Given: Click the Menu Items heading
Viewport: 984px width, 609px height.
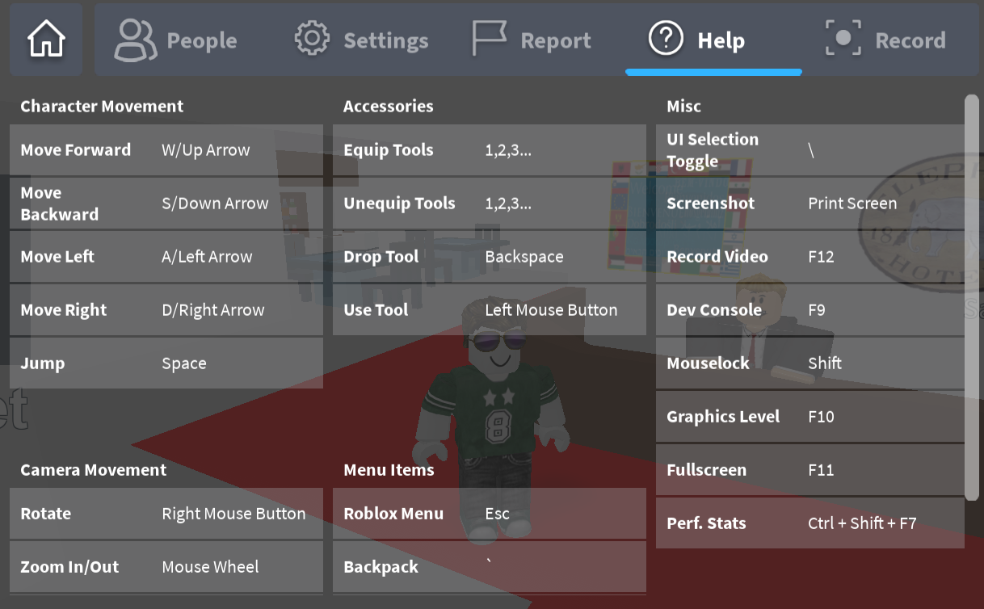Looking at the screenshot, I should click(x=389, y=470).
